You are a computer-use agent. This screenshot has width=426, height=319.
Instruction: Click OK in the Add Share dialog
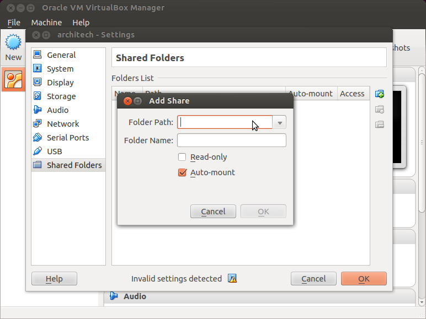(263, 212)
